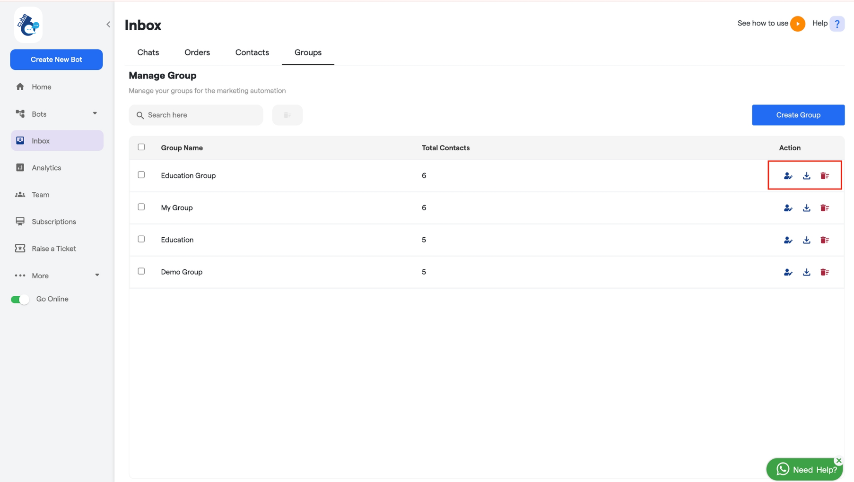The height and width of the screenshot is (482, 854).
Task: Click the Education Group name
Action: (188, 175)
